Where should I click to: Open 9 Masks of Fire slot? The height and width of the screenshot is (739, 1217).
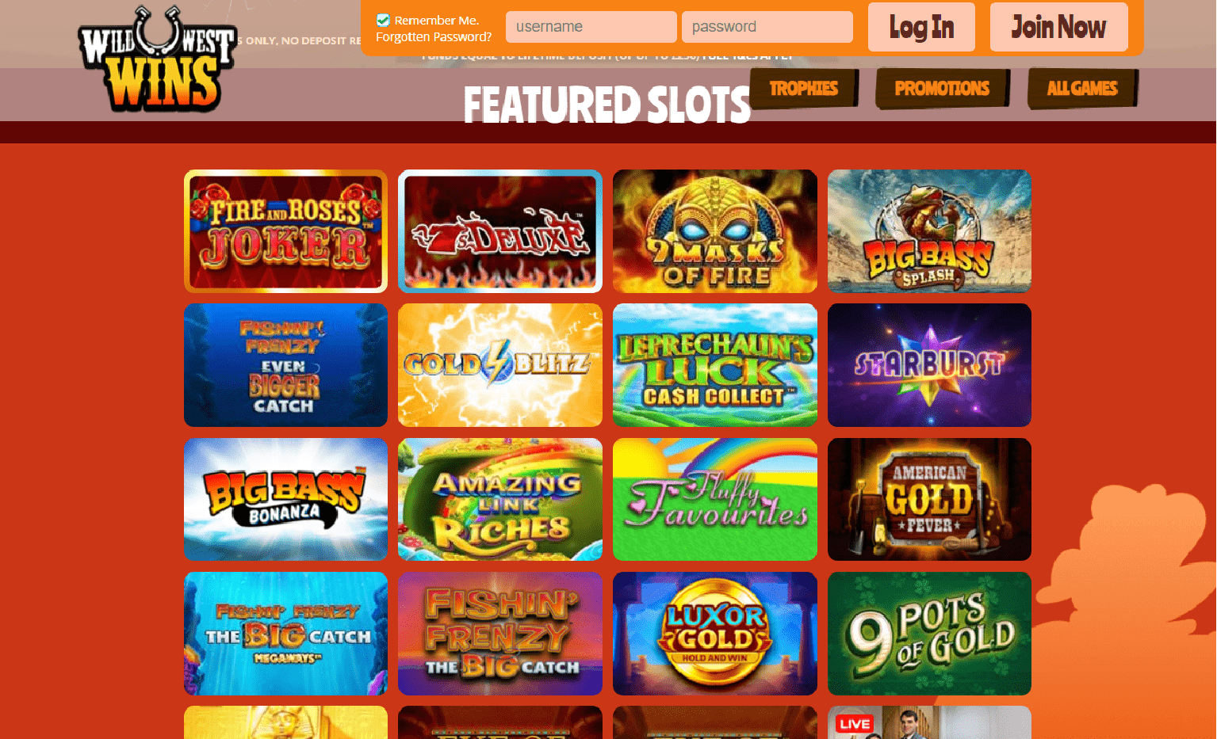pyautogui.click(x=715, y=231)
